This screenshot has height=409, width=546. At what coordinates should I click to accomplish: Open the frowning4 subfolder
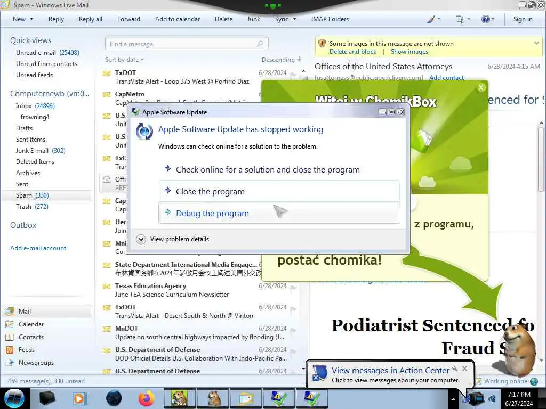click(35, 117)
